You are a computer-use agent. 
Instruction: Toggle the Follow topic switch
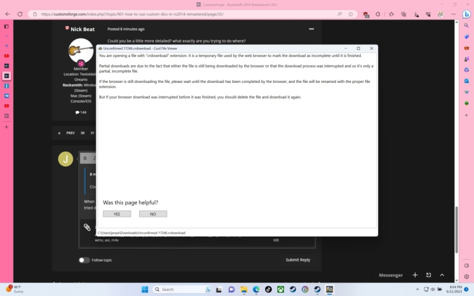pos(84,260)
